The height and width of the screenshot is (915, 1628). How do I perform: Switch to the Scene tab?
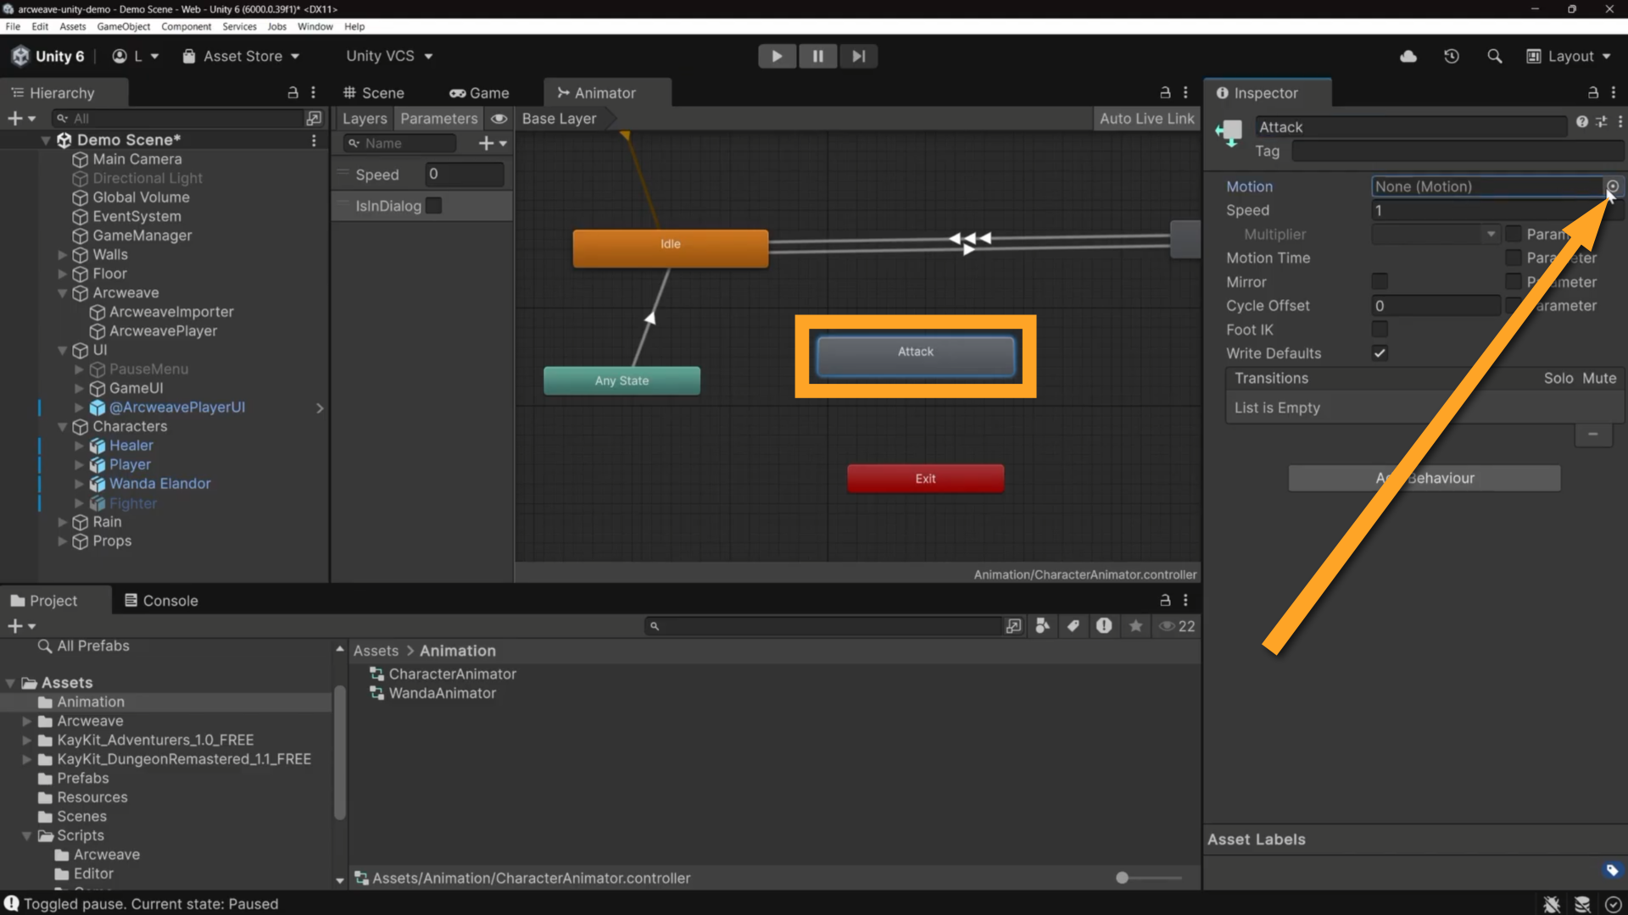pos(374,92)
